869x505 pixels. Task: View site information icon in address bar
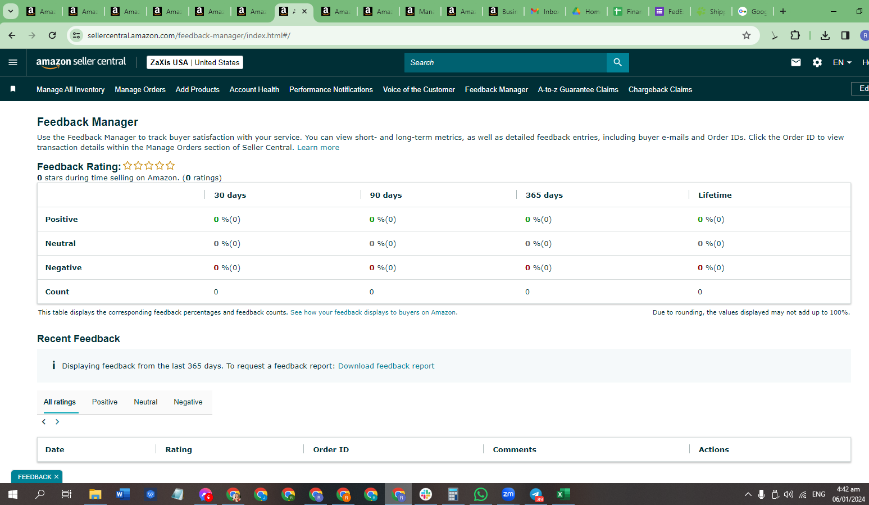point(76,35)
